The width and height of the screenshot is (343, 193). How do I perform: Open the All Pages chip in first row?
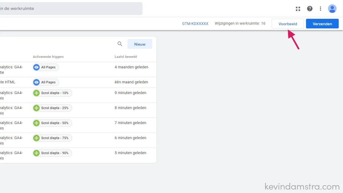[x=46, y=67]
